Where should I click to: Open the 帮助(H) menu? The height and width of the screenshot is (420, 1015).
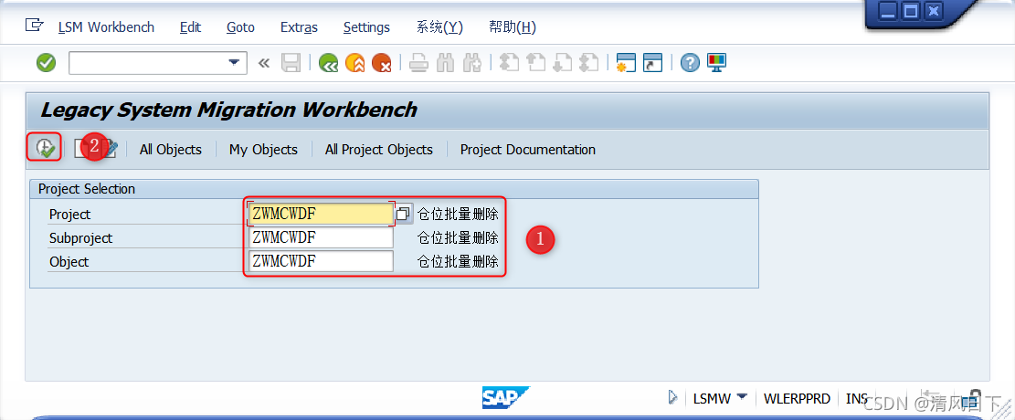pos(512,27)
